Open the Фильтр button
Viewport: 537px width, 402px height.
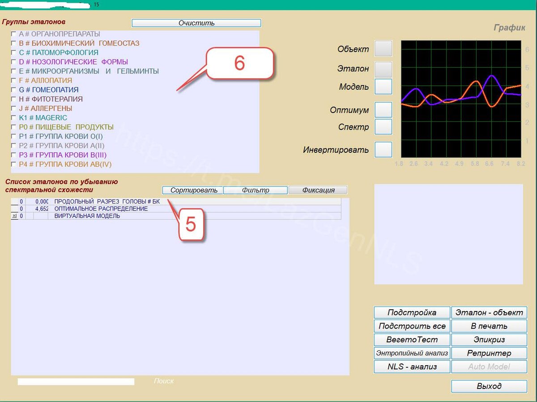(x=255, y=190)
